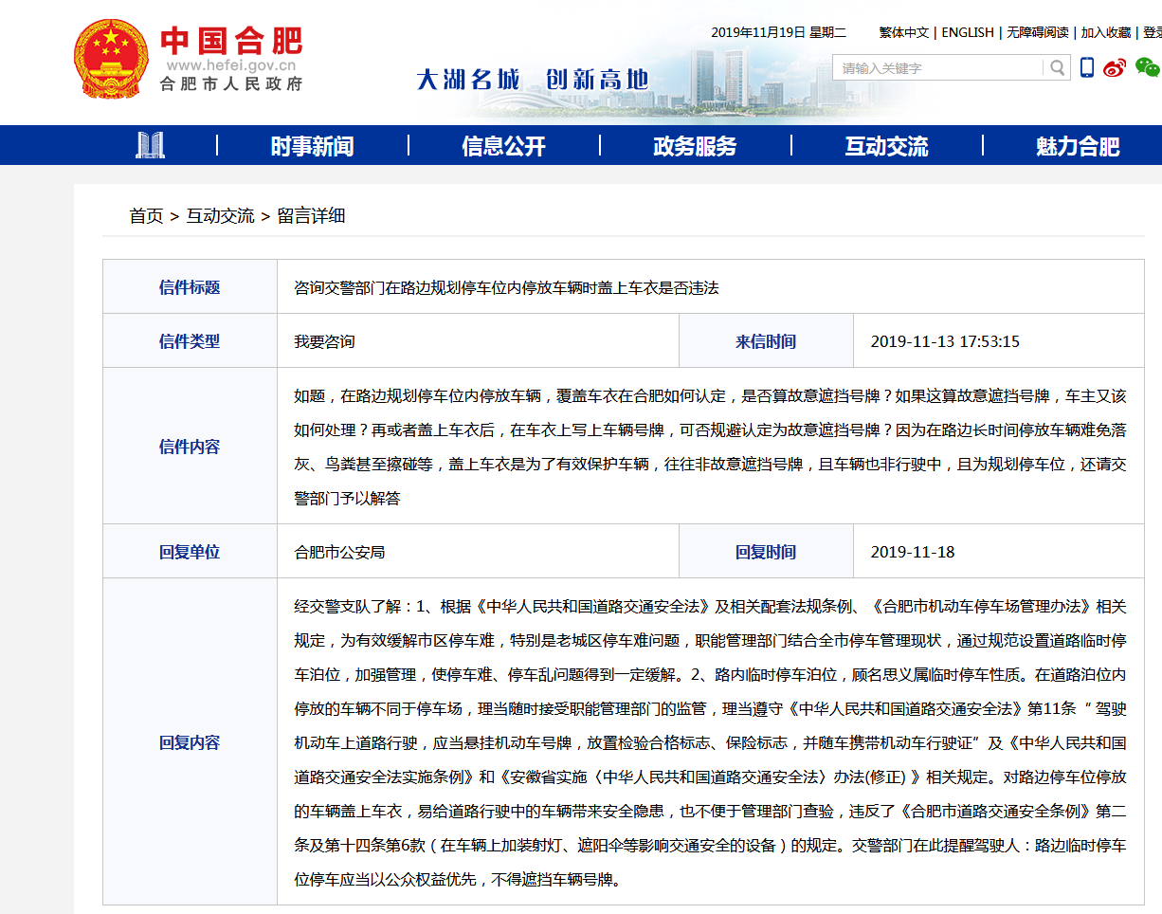Screen dimensions: 1162x914
Task: Click the keyword search input field
Action: click(938, 67)
